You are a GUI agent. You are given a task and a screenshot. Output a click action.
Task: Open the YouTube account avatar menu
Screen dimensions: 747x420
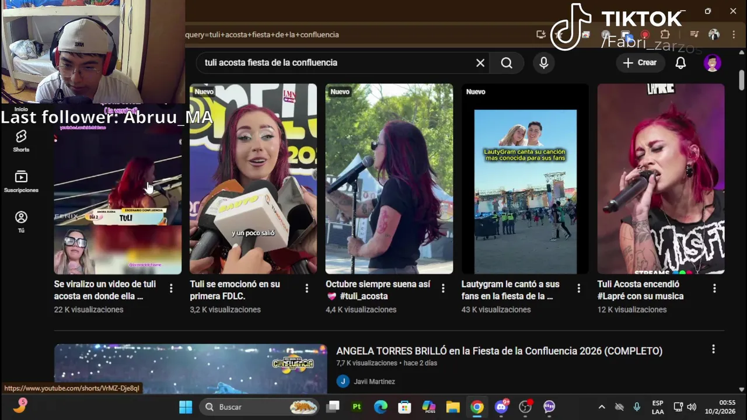(712, 63)
